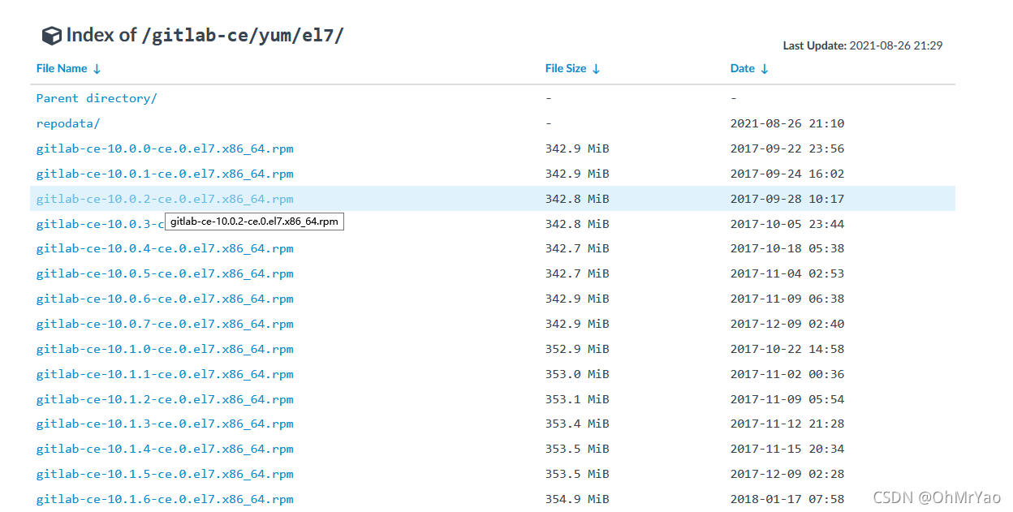1013x512 pixels.
Task: Click the 354.9 MiB size value
Action: tap(577, 499)
